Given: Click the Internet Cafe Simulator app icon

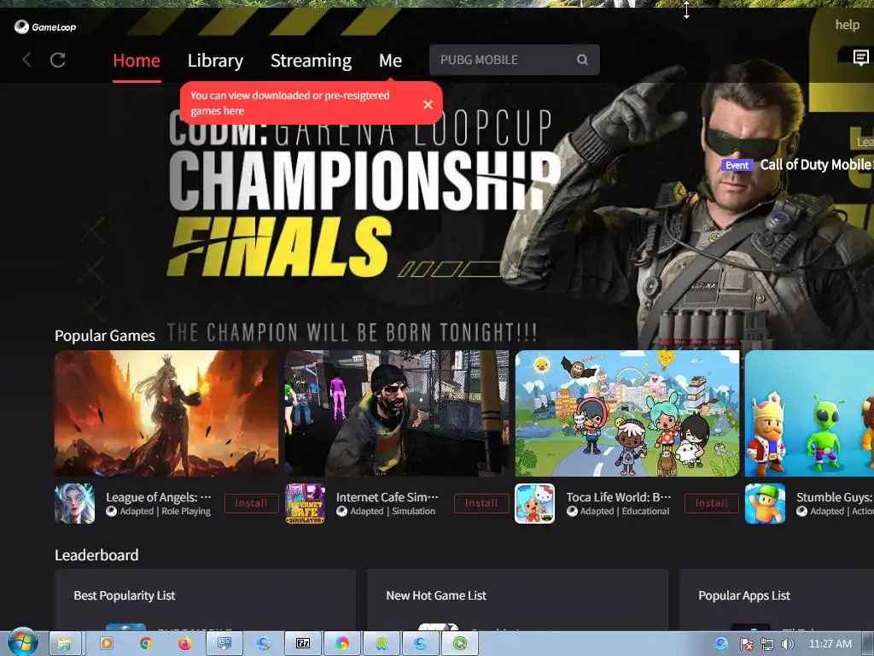Looking at the screenshot, I should point(305,504).
